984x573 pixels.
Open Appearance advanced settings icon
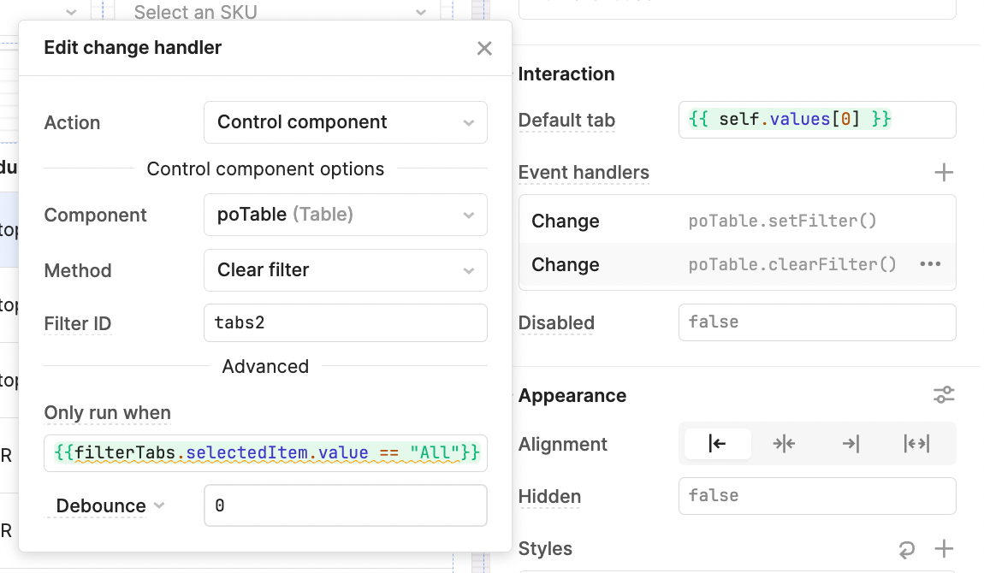tap(943, 395)
